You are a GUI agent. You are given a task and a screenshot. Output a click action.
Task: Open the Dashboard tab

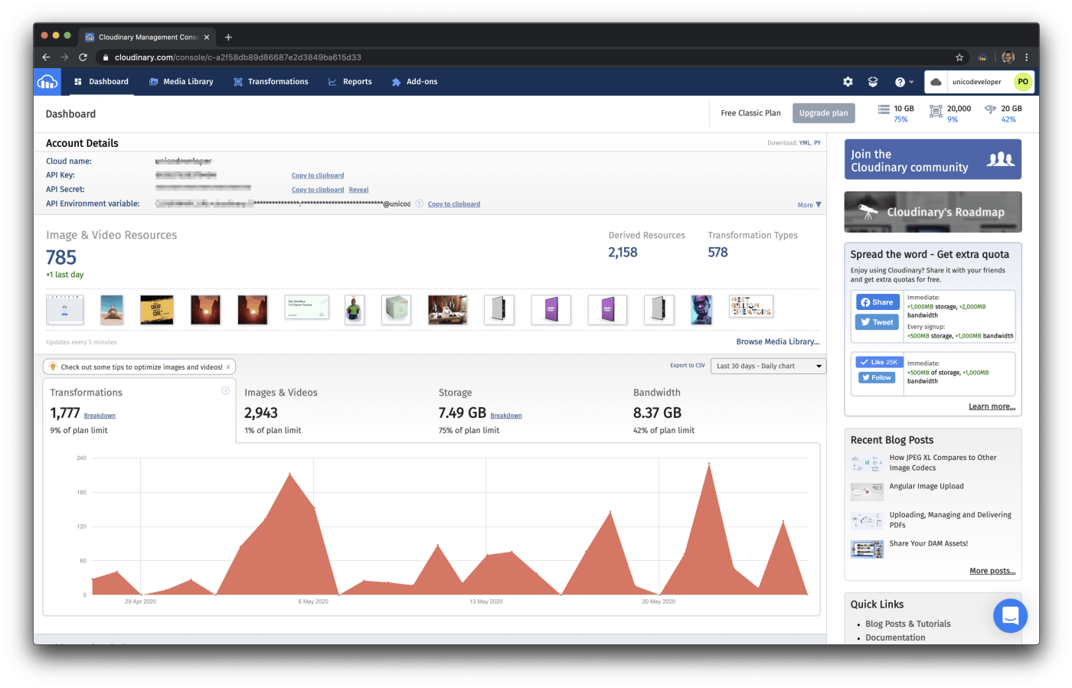pos(101,82)
